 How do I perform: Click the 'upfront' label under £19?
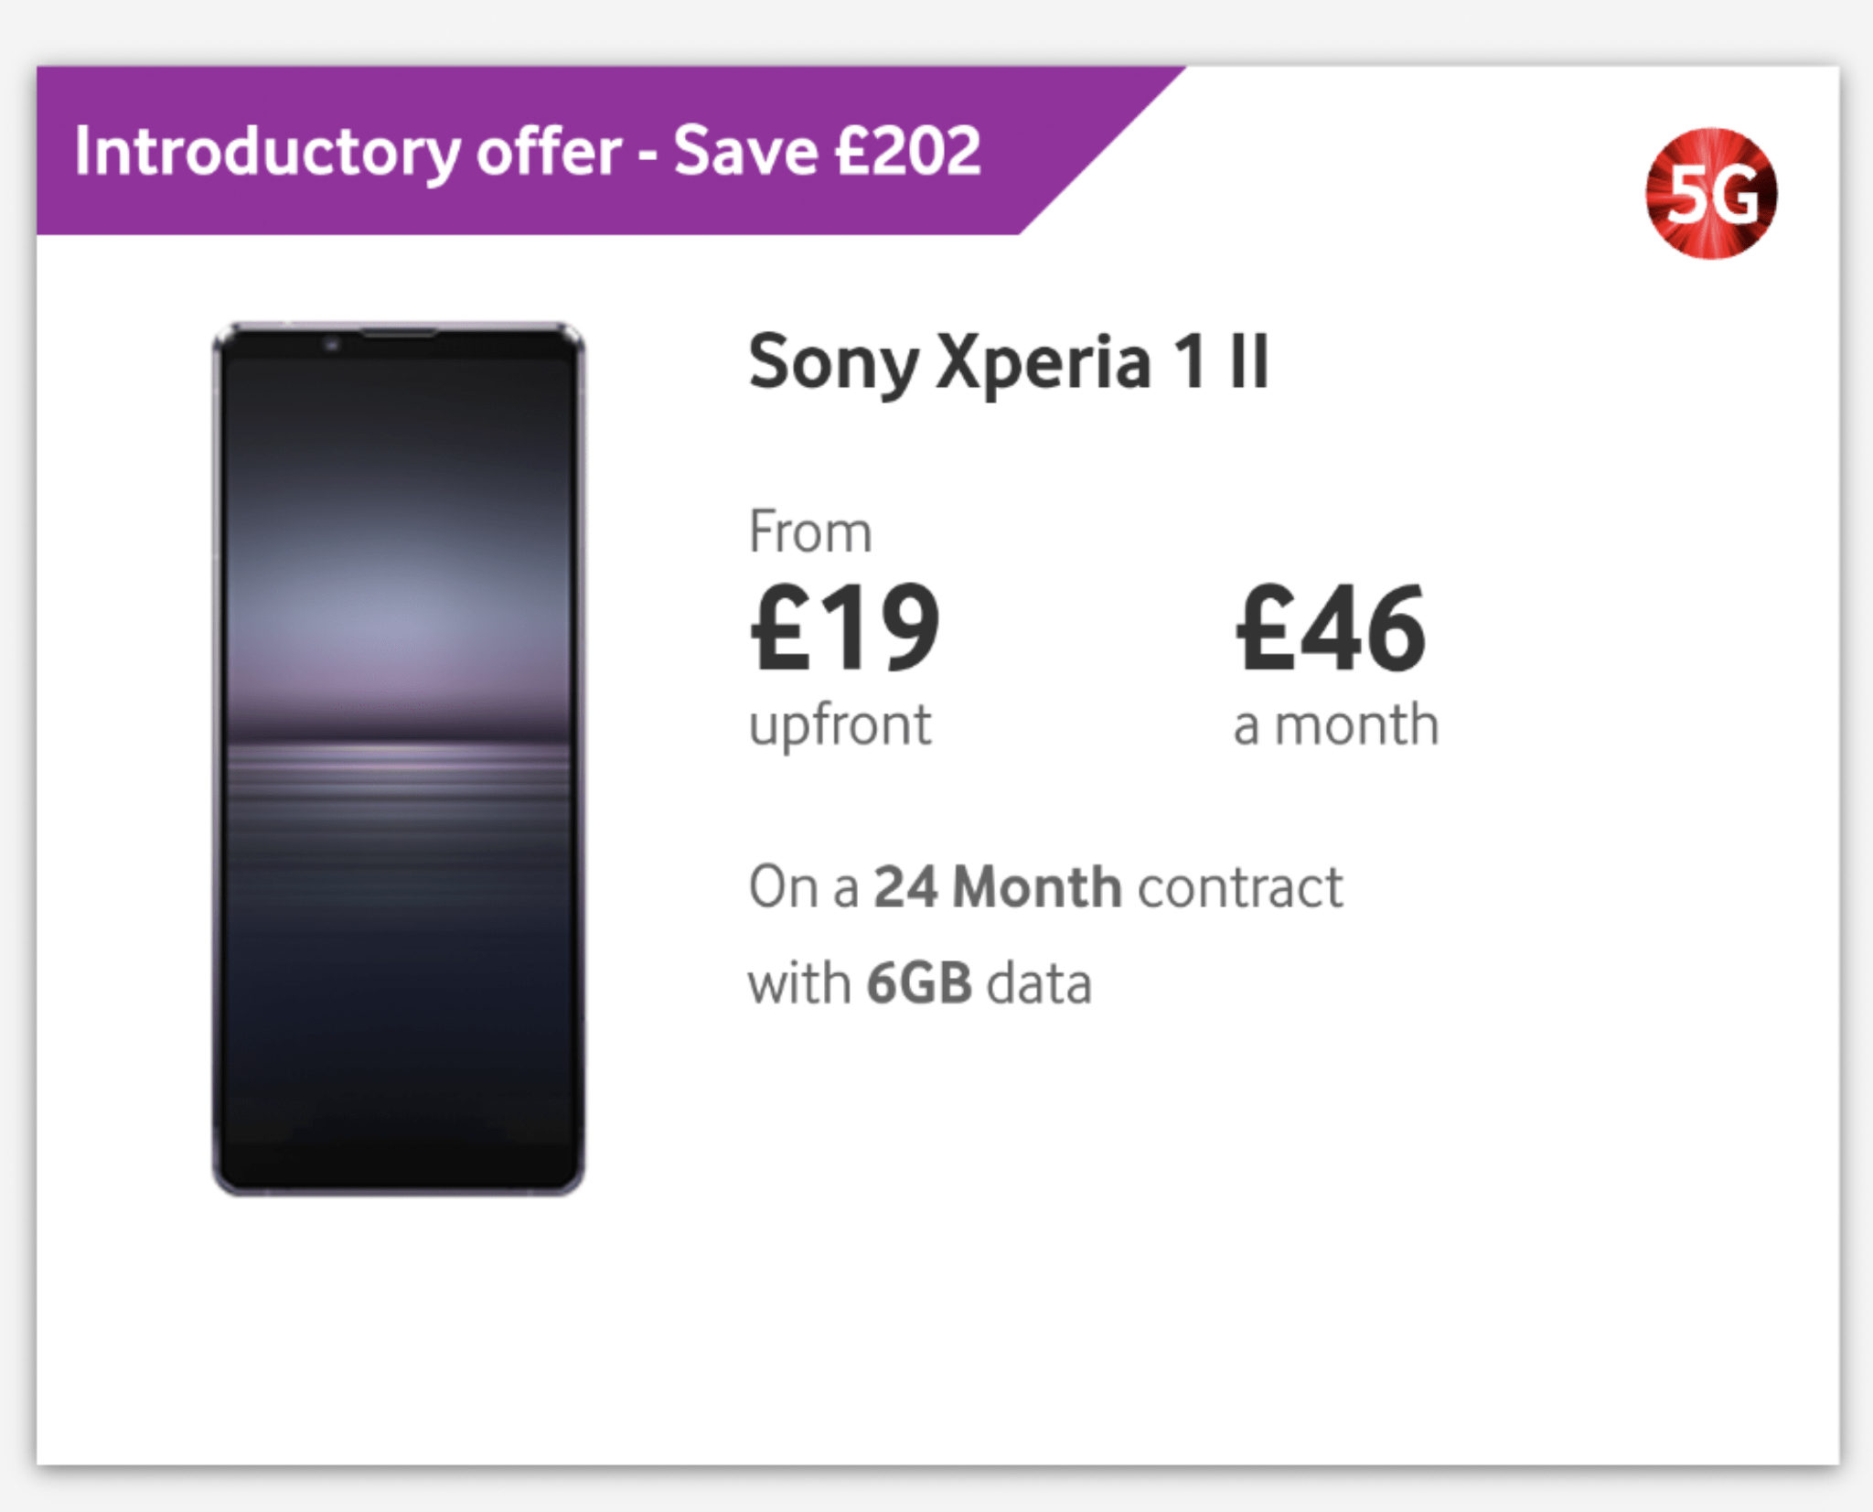pos(840,725)
